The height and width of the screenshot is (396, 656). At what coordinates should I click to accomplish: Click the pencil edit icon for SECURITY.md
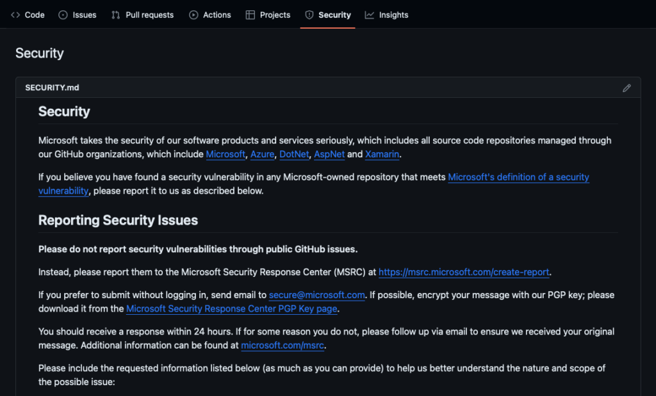coord(627,88)
